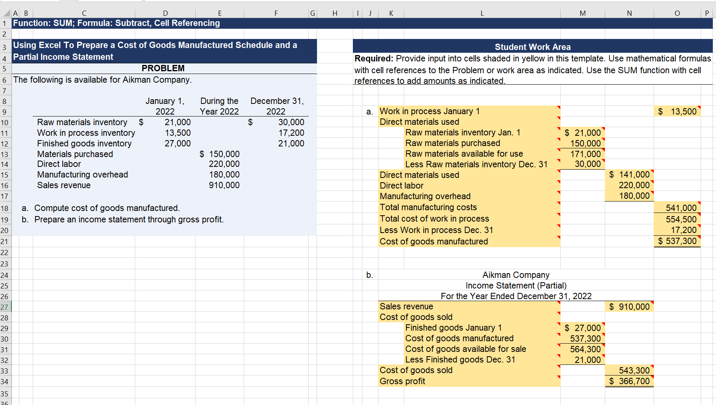Click the Aikman Company title cell

click(x=516, y=275)
